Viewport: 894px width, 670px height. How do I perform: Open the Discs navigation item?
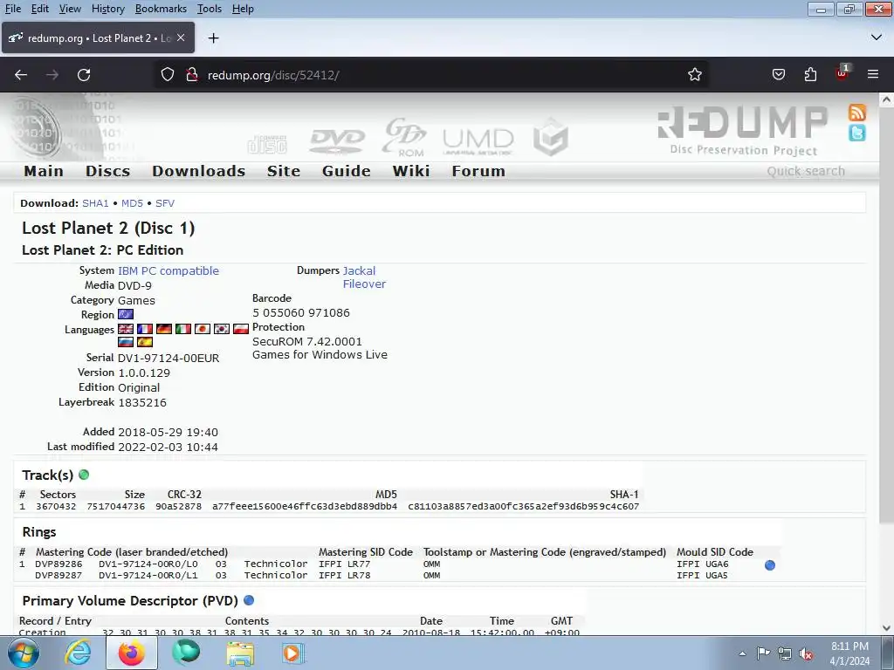[x=107, y=171]
